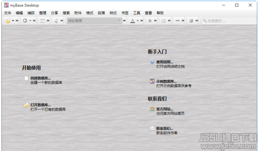Image resolution: width=258 pixels, height=151 pixels.
Task: Open the 微软雅黑 font combo box
Action: pos(94,21)
